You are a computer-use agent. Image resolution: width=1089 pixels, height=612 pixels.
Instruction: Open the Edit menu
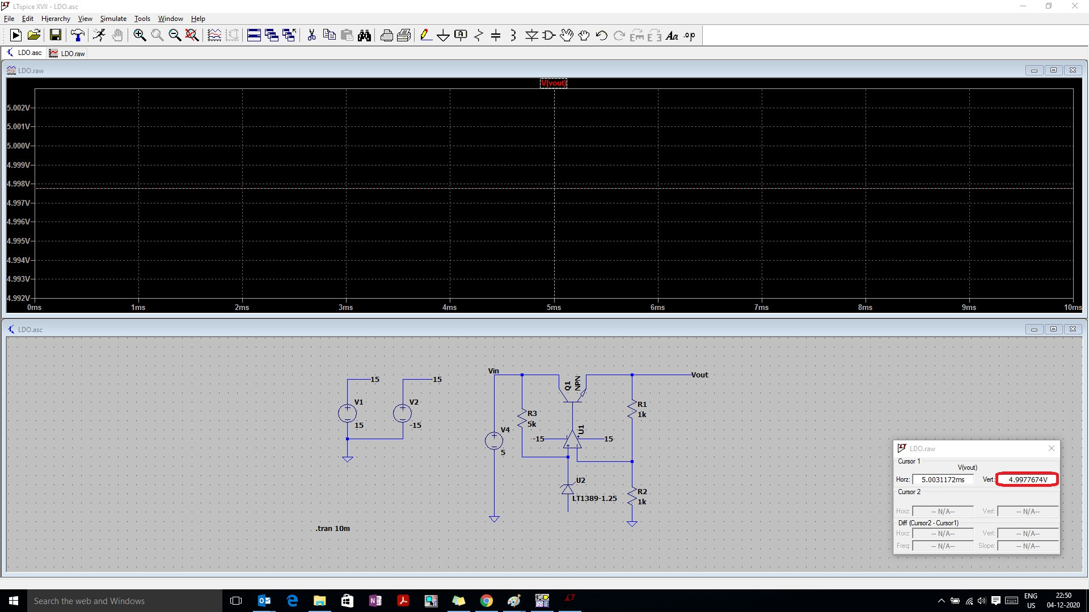click(28, 19)
